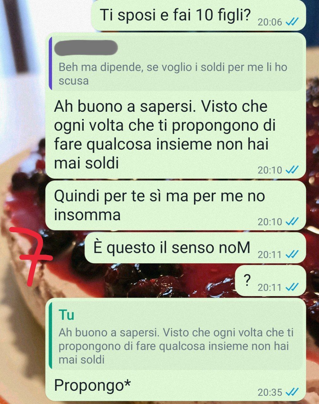Tap the 'Quindi per te sì' message

[x=175, y=205]
